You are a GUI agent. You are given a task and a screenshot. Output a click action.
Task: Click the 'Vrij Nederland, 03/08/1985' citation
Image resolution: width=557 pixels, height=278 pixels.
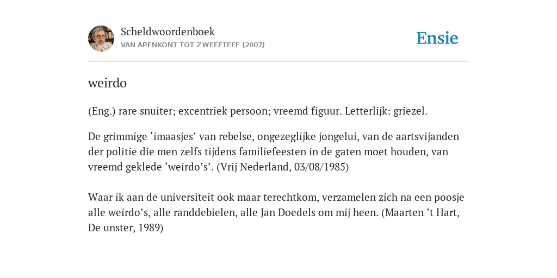[x=282, y=167]
